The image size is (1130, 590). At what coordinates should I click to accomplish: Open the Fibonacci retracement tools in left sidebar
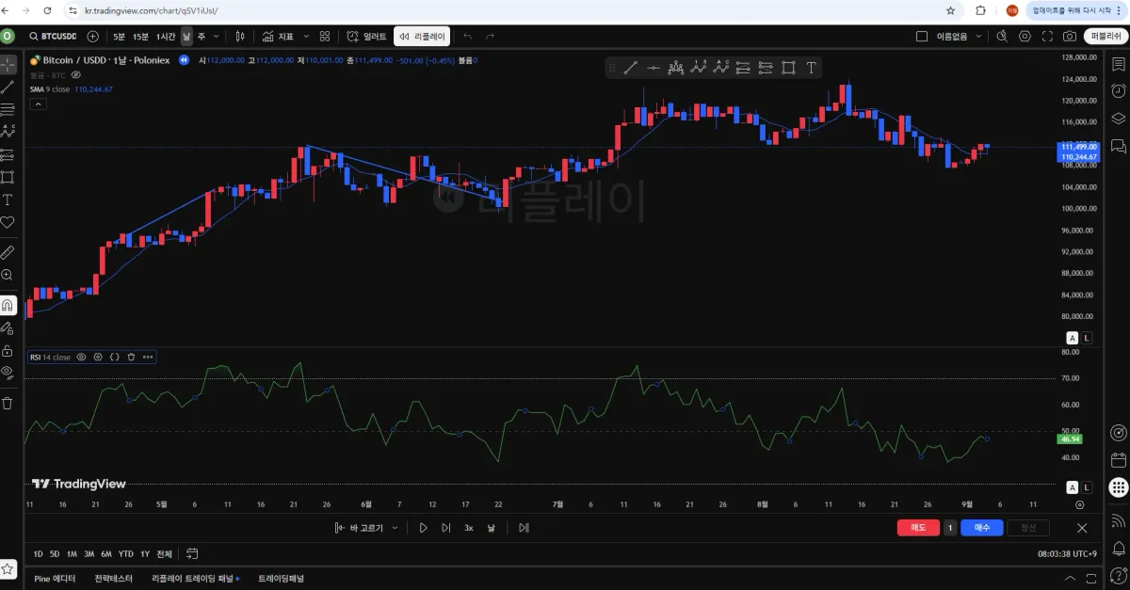click(8, 109)
